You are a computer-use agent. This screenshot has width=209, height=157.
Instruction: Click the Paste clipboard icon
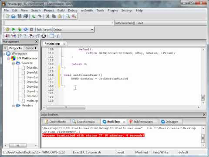(x=60, y=16)
